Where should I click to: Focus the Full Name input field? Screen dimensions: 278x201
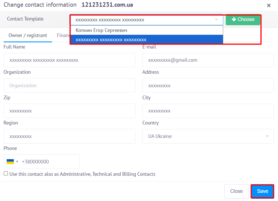point(69,60)
